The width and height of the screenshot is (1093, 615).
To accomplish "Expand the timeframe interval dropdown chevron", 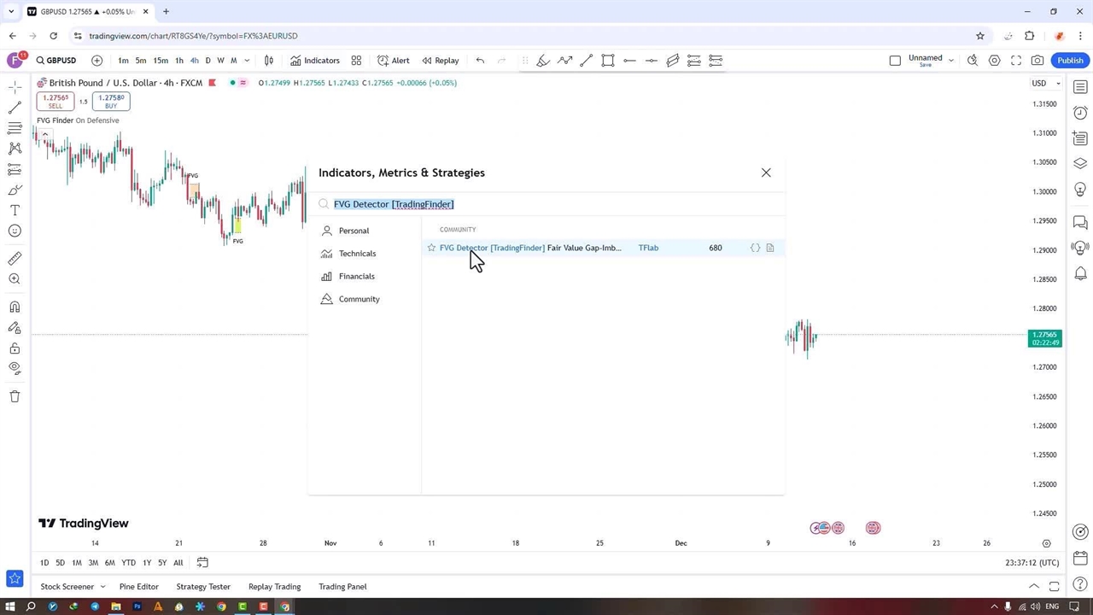I will coord(247,61).
